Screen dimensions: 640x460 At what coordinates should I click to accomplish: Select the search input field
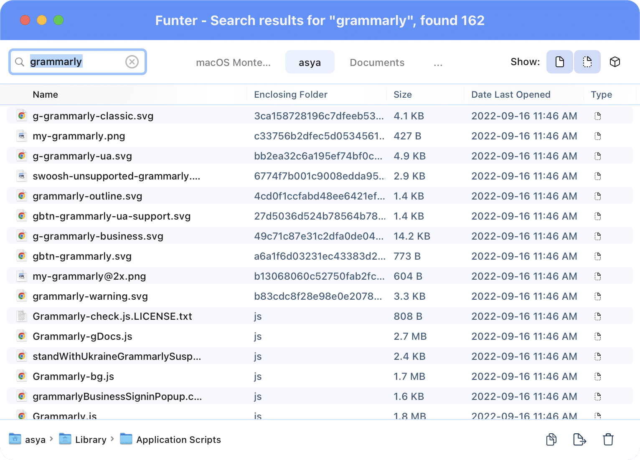click(75, 61)
